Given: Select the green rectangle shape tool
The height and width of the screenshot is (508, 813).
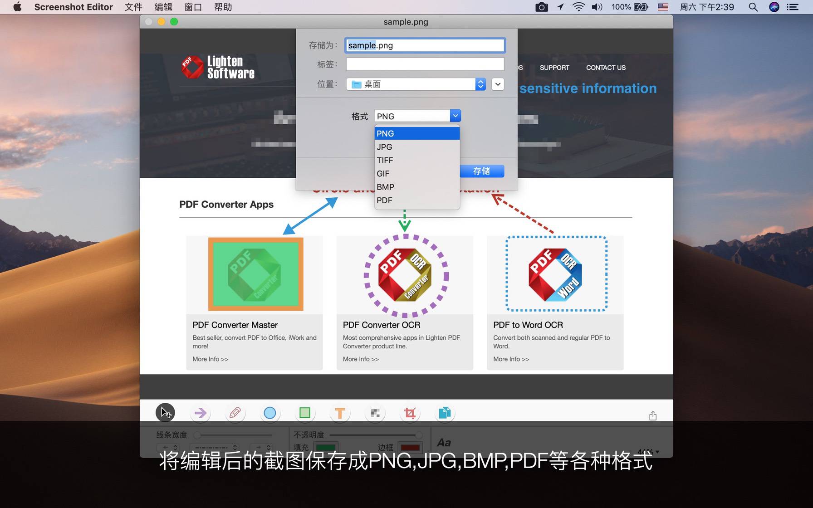Looking at the screenshot, I should 305,413.
